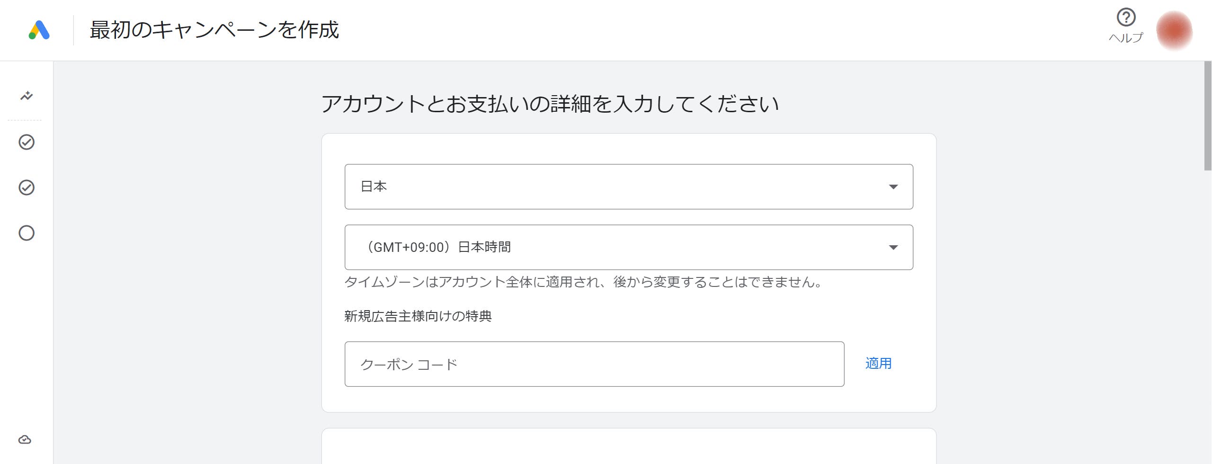Expand the (GMT+09:00) 日本時間 timezone dropdown
1212x464 pixels.
pyautogui.click(x=629, y=247)
